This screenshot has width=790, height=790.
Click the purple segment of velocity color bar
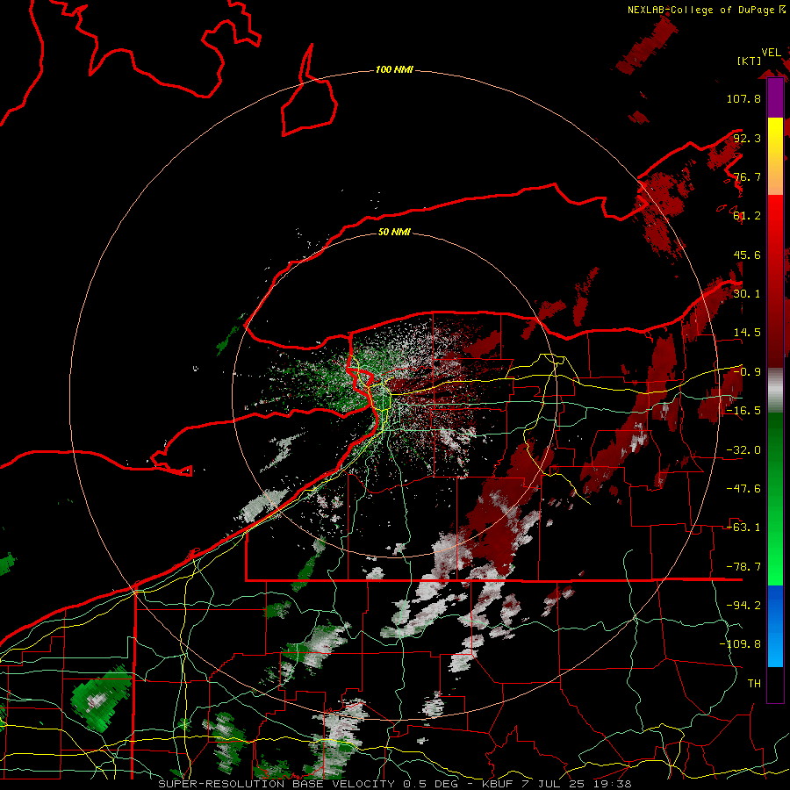click(x=775, y=97)
